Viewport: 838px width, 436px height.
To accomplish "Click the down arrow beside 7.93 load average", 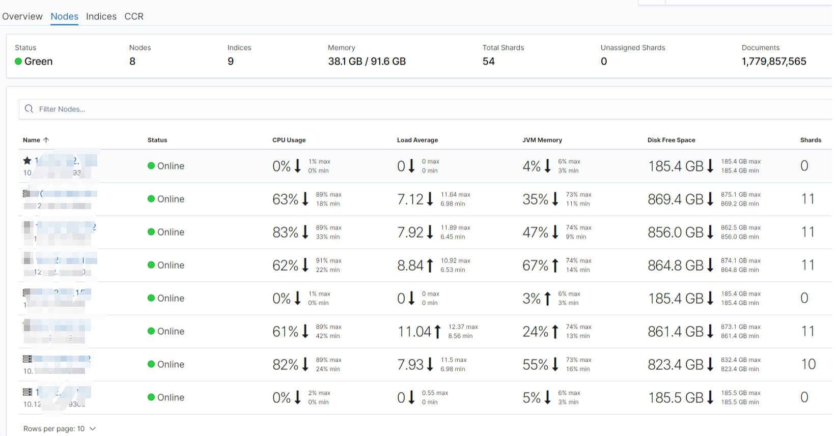I will 430,364.
